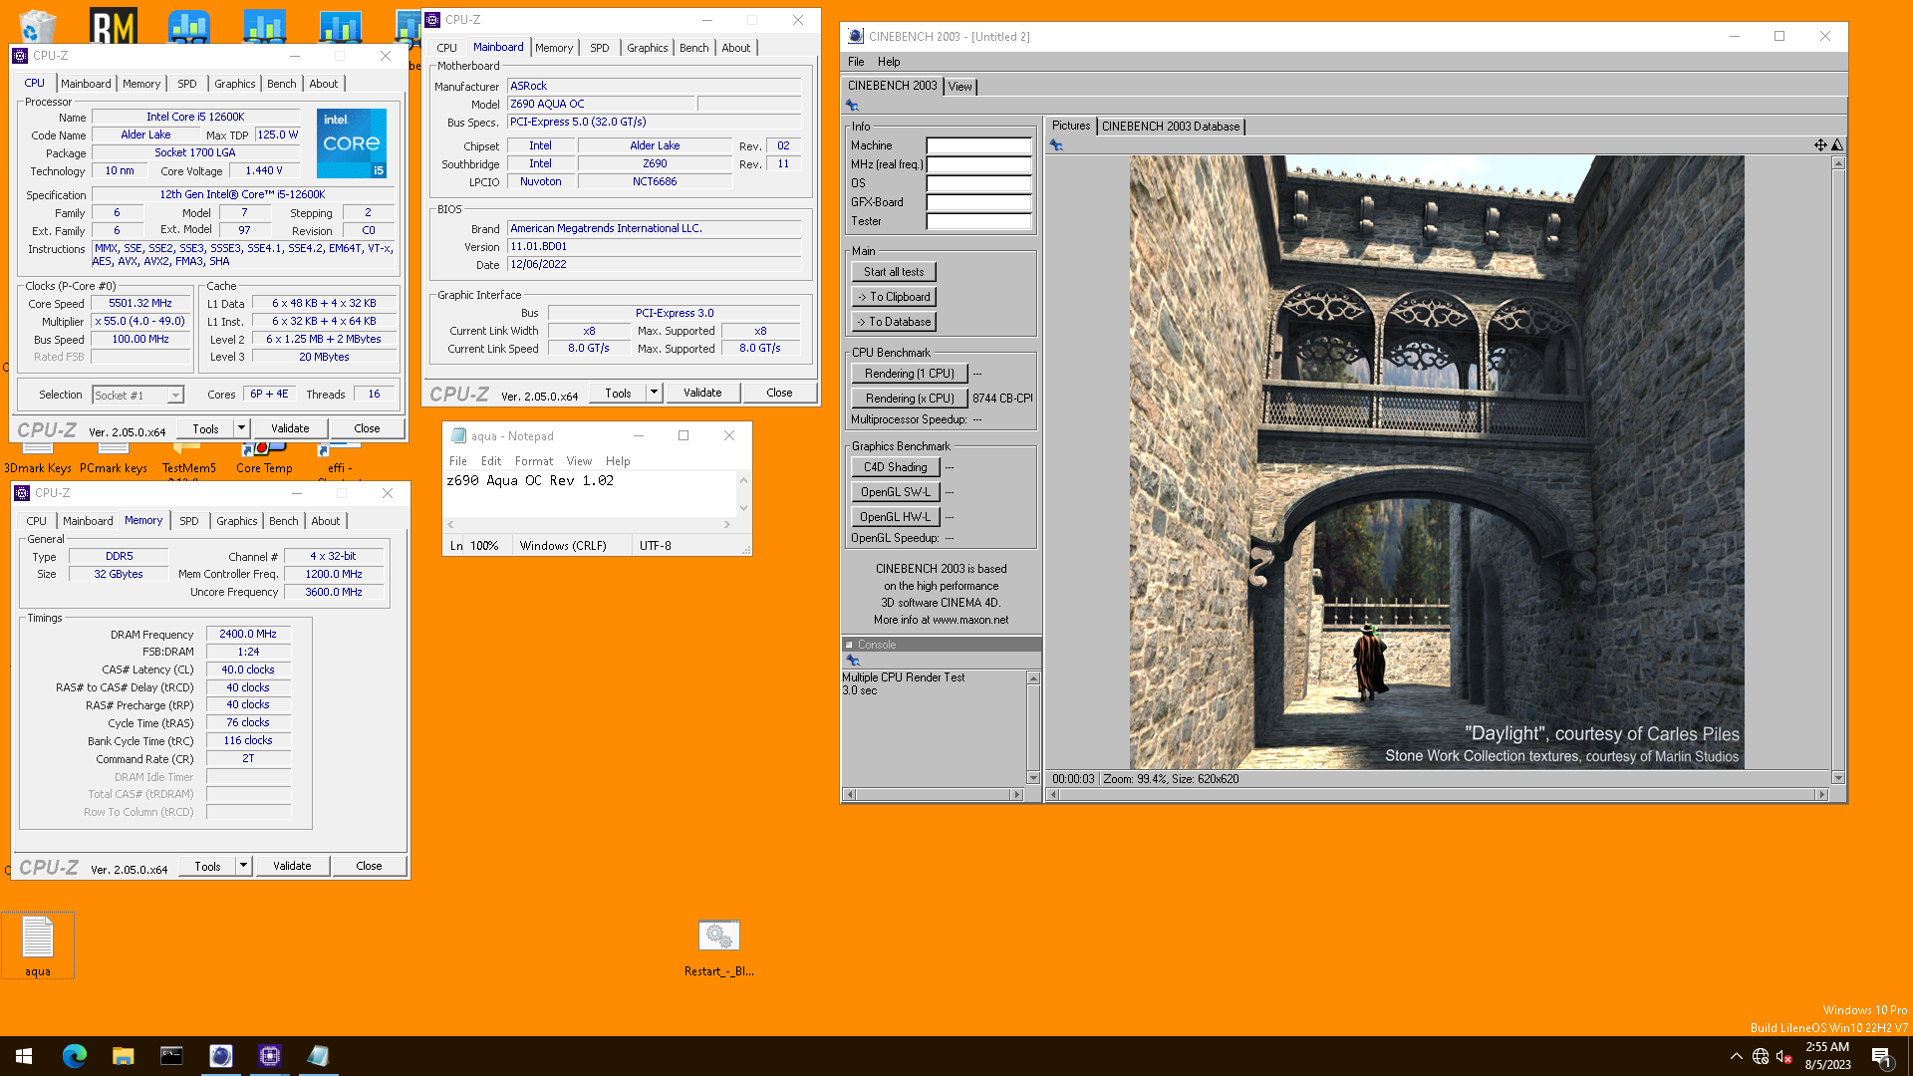
Task: Open the View tab in Cinebench
Action: [x=959, y=87]
